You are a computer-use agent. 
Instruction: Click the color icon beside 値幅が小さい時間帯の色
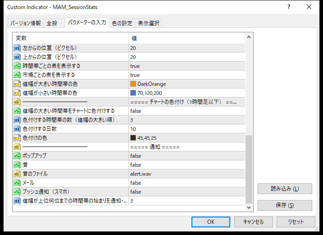click(x=17, y=93)
